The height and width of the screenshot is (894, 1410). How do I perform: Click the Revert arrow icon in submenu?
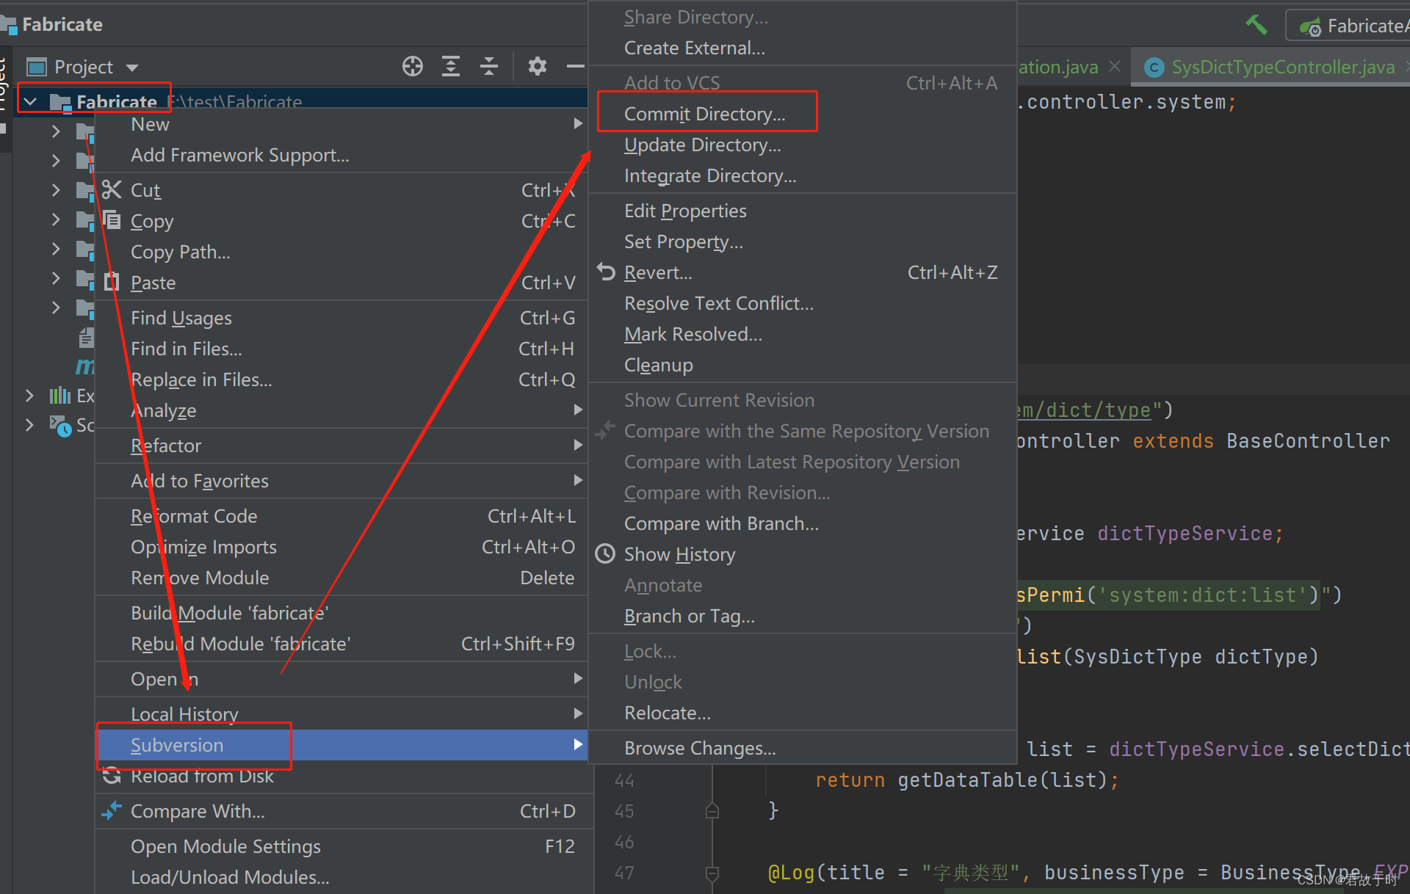click(x=606, y=272)
